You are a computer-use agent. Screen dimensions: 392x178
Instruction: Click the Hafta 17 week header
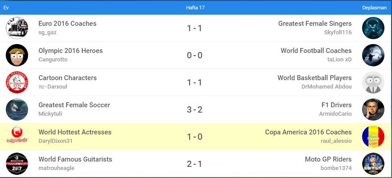tap(195, 8)
